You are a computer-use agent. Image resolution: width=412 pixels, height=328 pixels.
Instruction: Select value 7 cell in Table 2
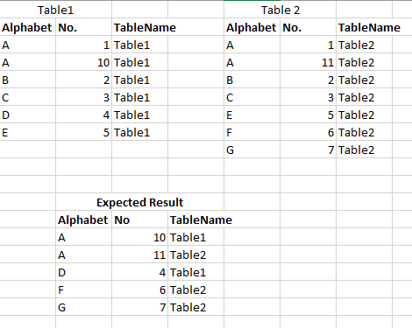[x=308, y=150]
